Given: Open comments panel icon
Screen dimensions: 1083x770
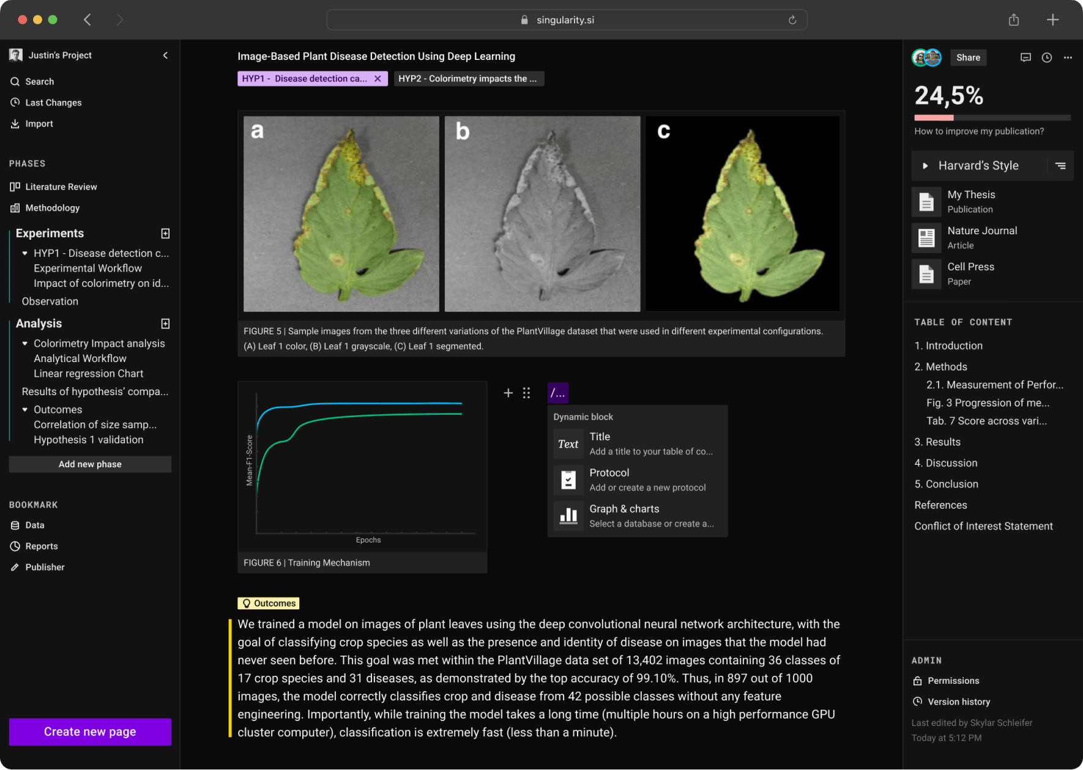Looking at the screenshot, I should [x=1025, y=57].
